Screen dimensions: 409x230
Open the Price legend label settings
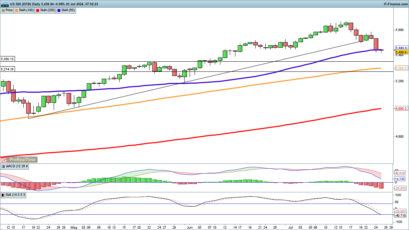(x=9, y=10)
